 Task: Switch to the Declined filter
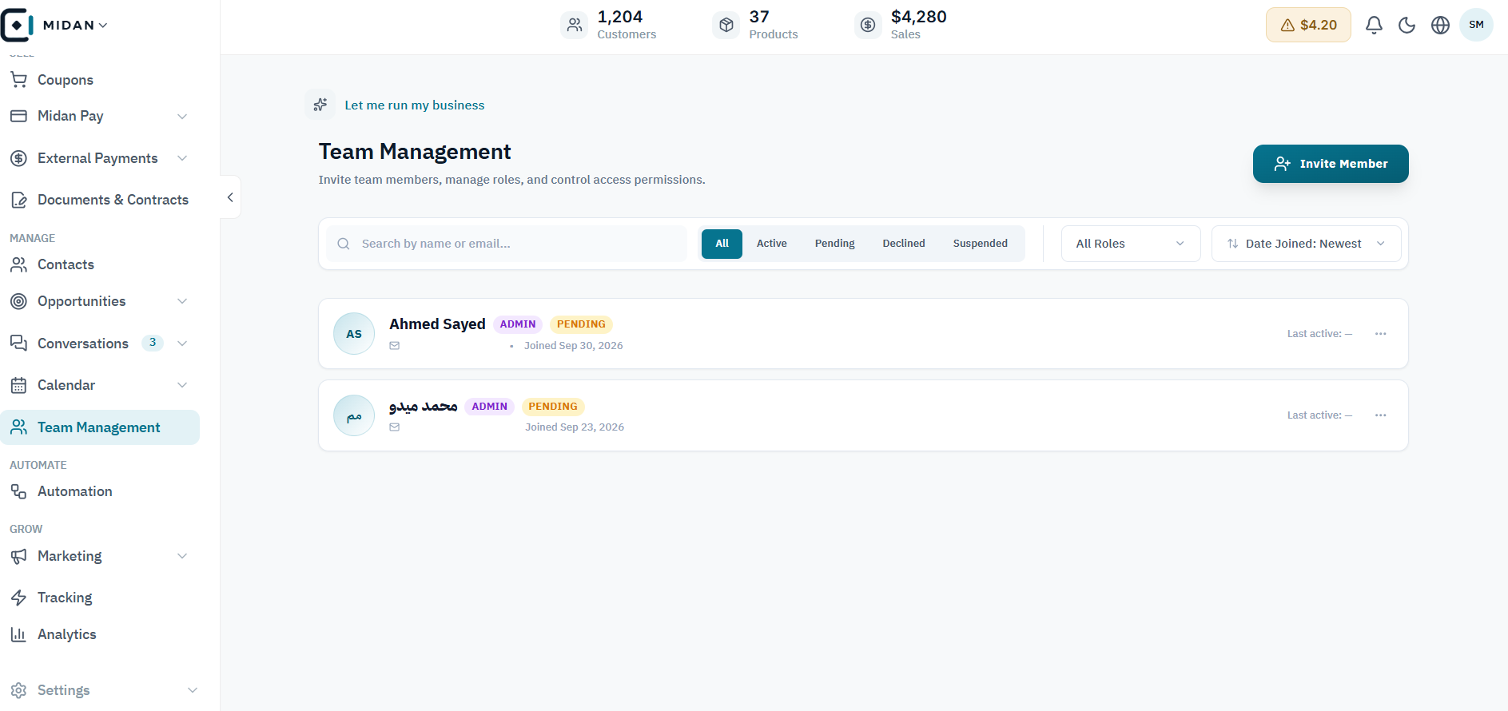click(x=904, y=244)
